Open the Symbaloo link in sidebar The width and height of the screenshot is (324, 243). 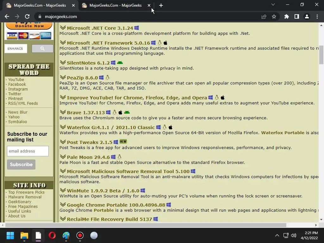[18, 122]
